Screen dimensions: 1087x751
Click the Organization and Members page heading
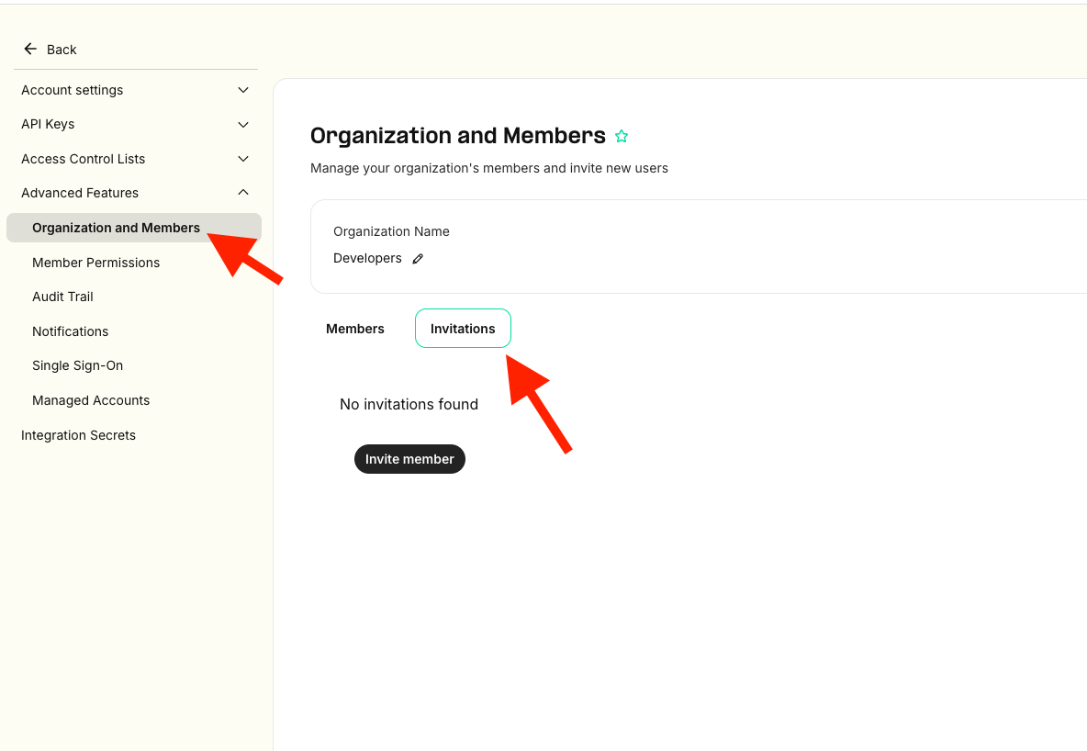(x=457, y=136)
